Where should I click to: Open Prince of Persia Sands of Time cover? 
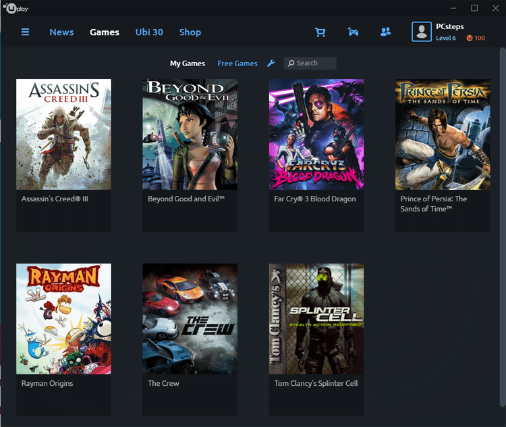(x=443, y=134)
